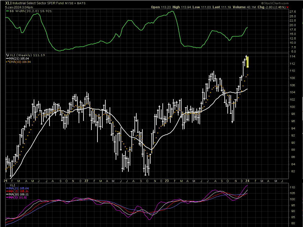Click the XLI title in the bottom panel

point(12,185)
